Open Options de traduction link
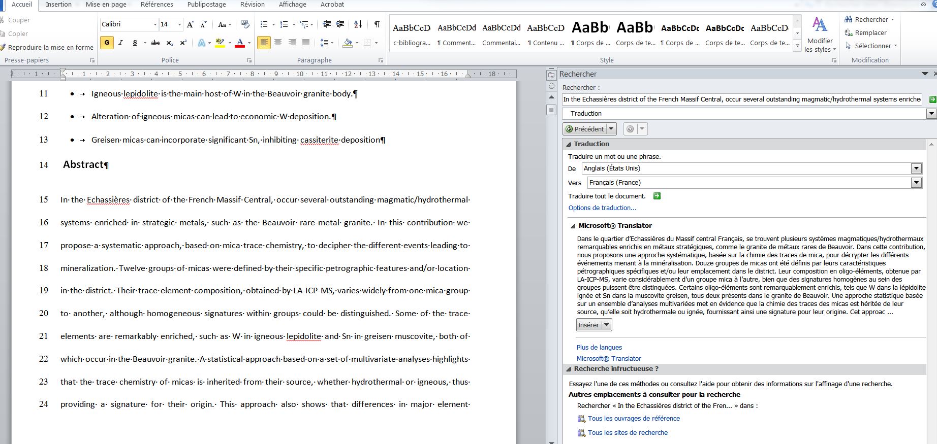The image size is (937, 444). pos(602,208)
